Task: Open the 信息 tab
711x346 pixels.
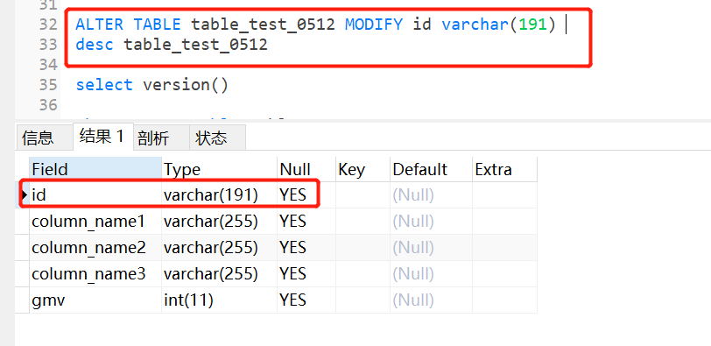Action: coord(44,138)
